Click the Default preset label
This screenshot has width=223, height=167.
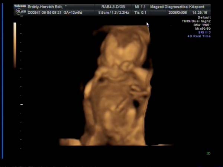[x=215, y=17]
